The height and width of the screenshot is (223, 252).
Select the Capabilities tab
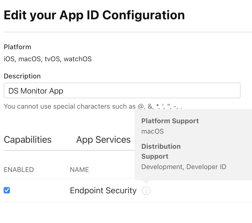tap(28, 140)
